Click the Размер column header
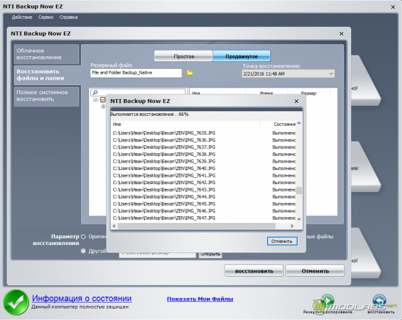 coord(308,93)
